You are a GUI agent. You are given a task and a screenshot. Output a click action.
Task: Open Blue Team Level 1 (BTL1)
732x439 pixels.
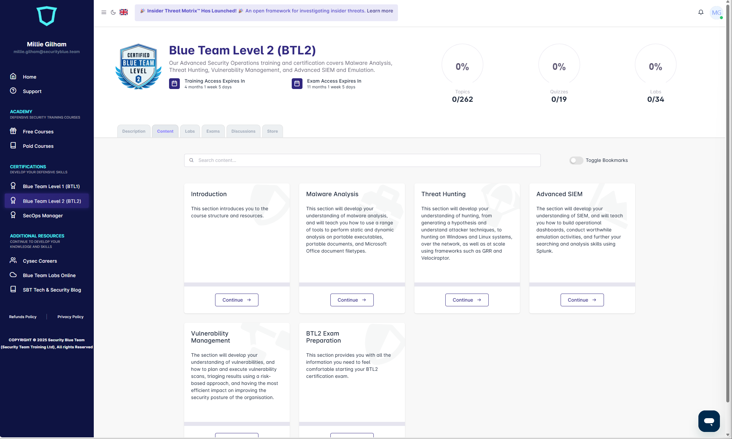coord(51,186)
